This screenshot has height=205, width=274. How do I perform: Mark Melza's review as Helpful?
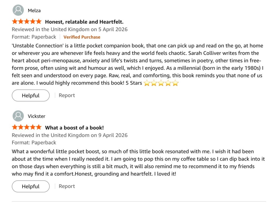pyautogui.click(x=31, y=96)
